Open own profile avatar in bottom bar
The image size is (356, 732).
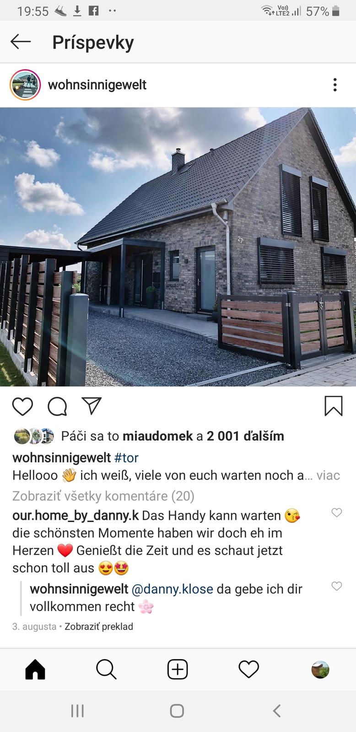click(x=320, y=670)
